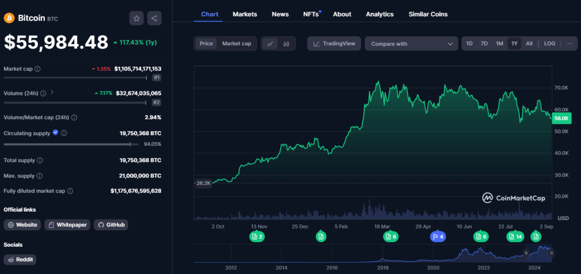Click the Volume/Market cap info icon
The width and height of the screenshot is (581, 274).
tap(74, 117)
